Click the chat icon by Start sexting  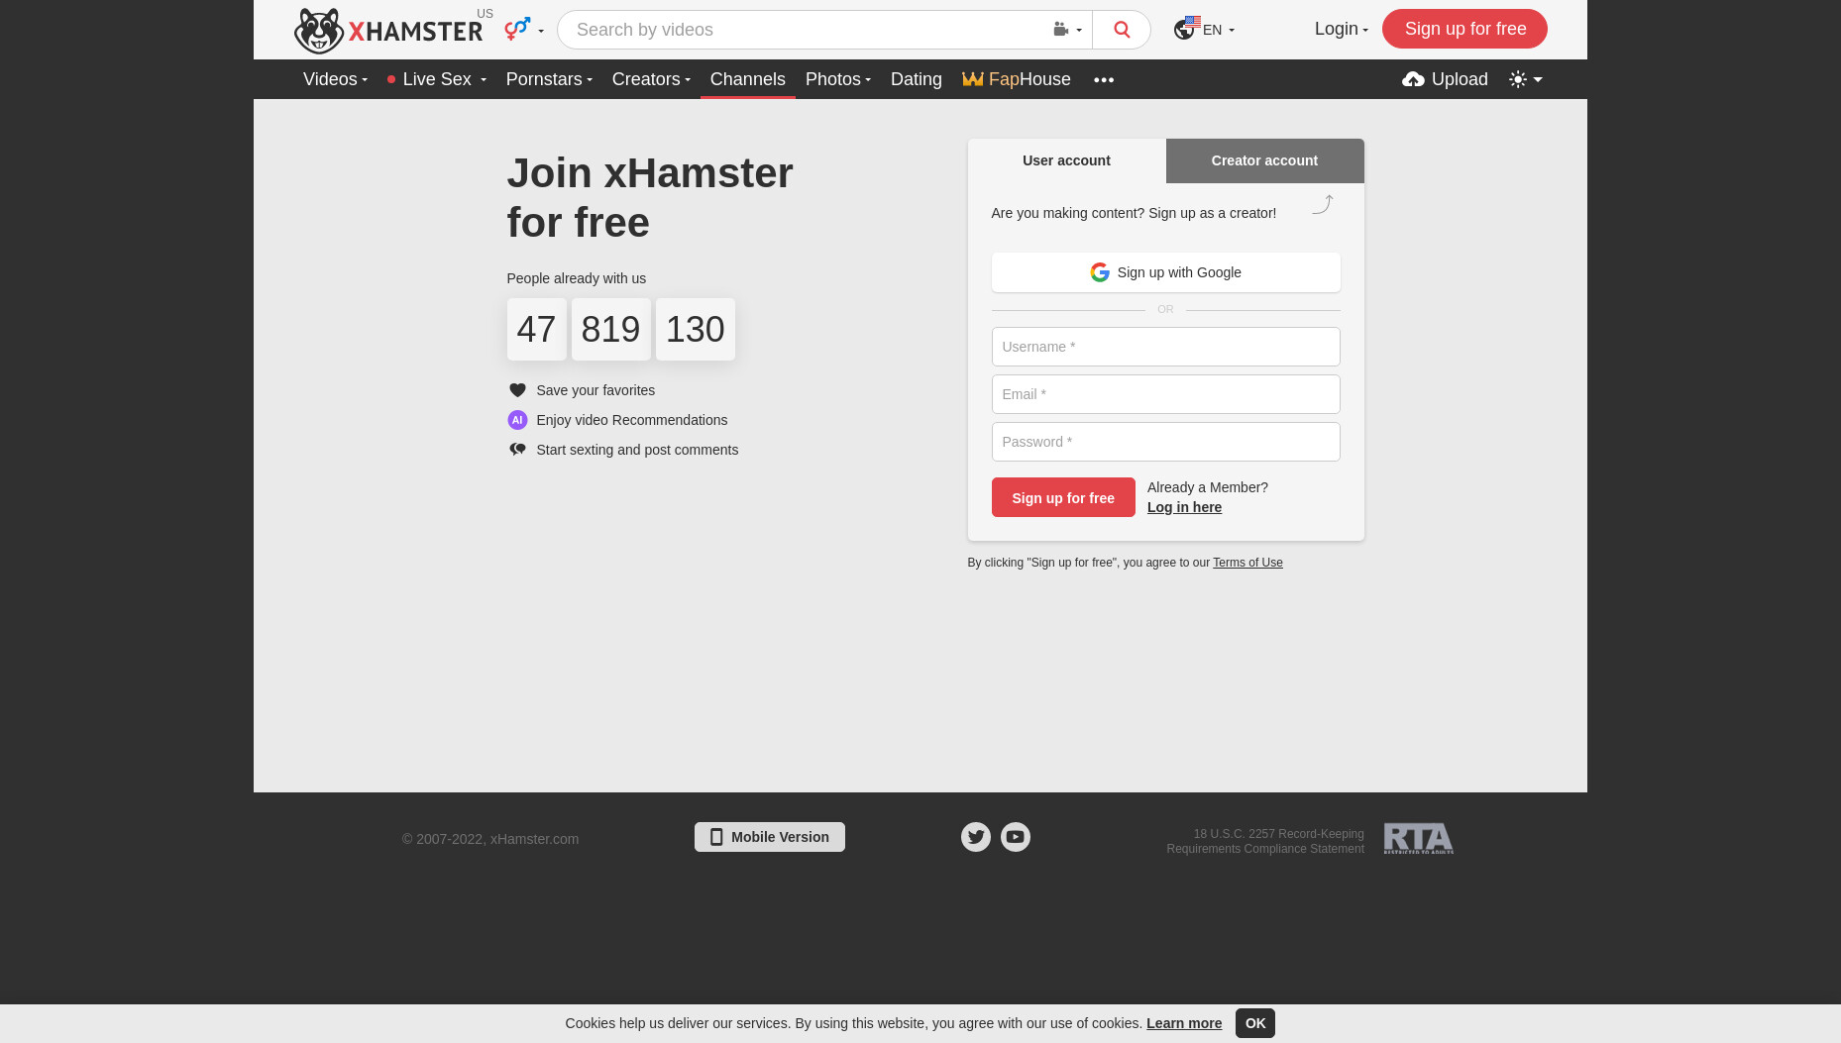click(517, 450)
